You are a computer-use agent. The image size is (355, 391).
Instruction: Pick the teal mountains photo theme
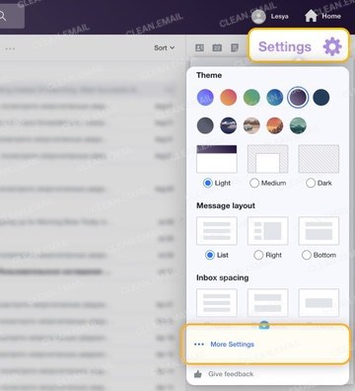pyautogui.click(x=298, y=125)
